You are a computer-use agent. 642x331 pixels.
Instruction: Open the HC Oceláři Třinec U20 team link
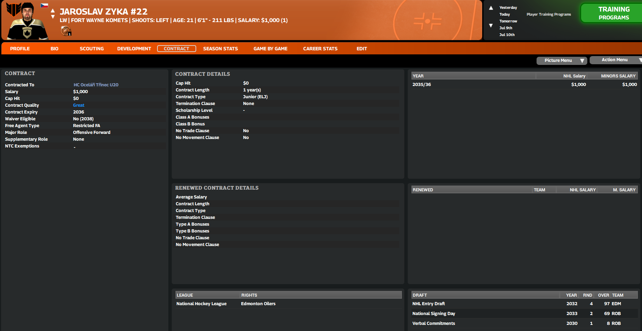(96, 85)
